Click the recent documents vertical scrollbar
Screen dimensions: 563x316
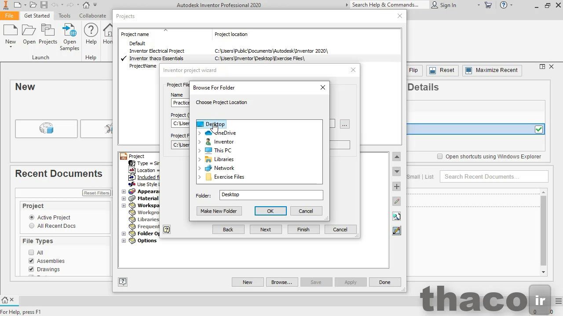(x=544, y=231)
